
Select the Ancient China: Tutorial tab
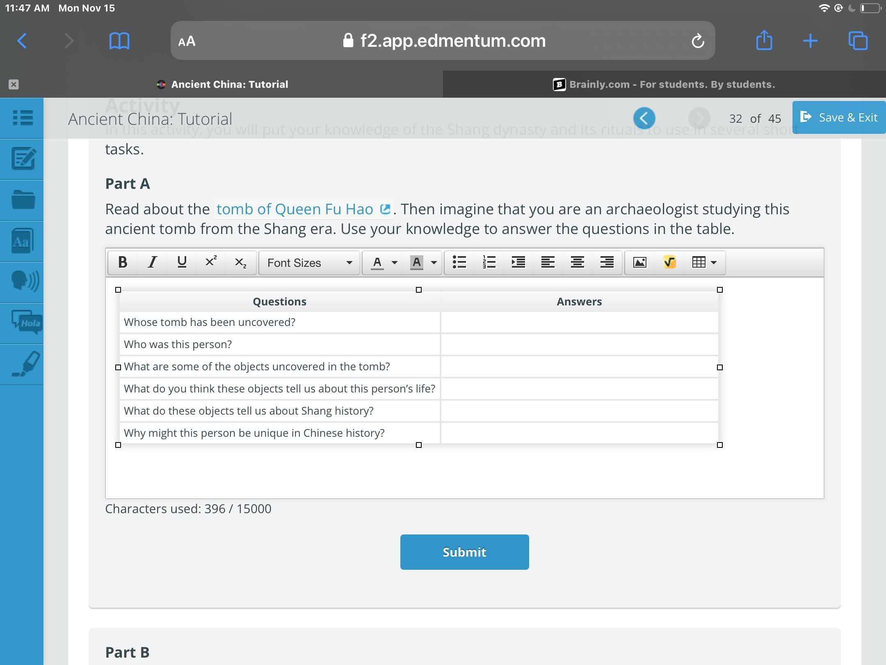[x=229, y=85]
